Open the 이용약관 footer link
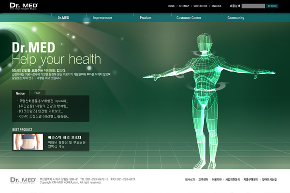 [x=217, y=179]
